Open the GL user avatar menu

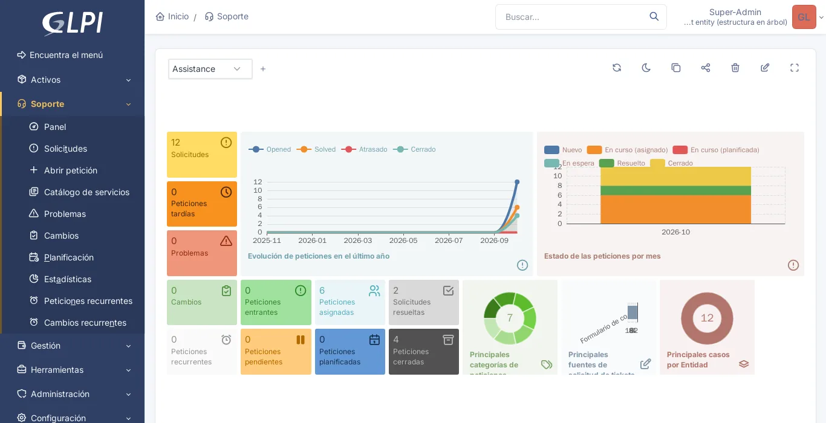point(804,17)
